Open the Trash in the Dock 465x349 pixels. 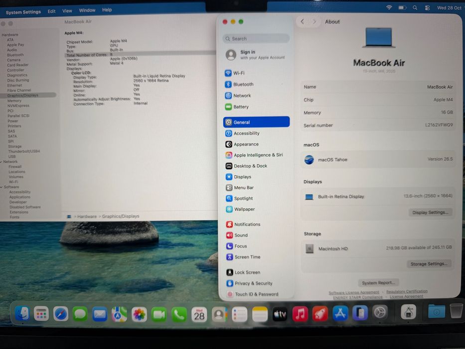click(x=456, y=311)
